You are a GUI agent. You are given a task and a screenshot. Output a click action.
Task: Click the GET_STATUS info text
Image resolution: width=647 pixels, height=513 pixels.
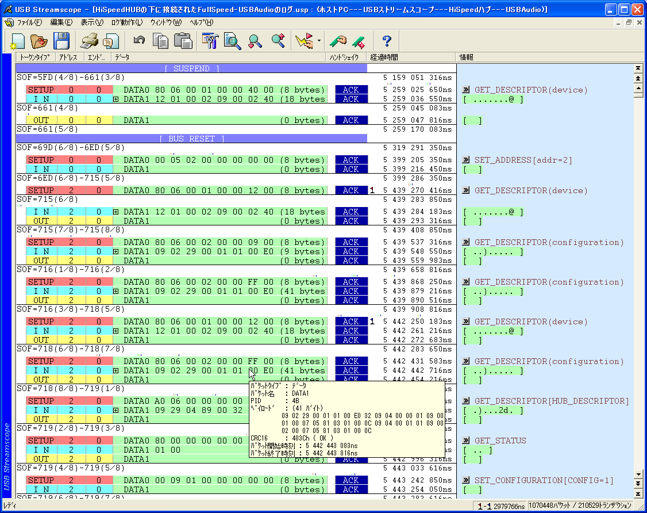click(500, 441)
